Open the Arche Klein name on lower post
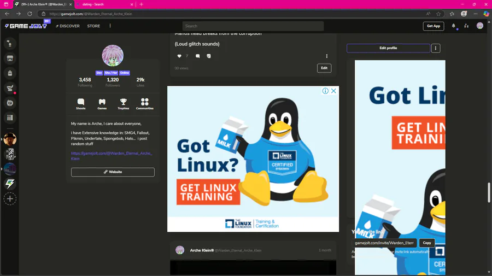Screen dimensions: 492x276 [x=202, y=250]
